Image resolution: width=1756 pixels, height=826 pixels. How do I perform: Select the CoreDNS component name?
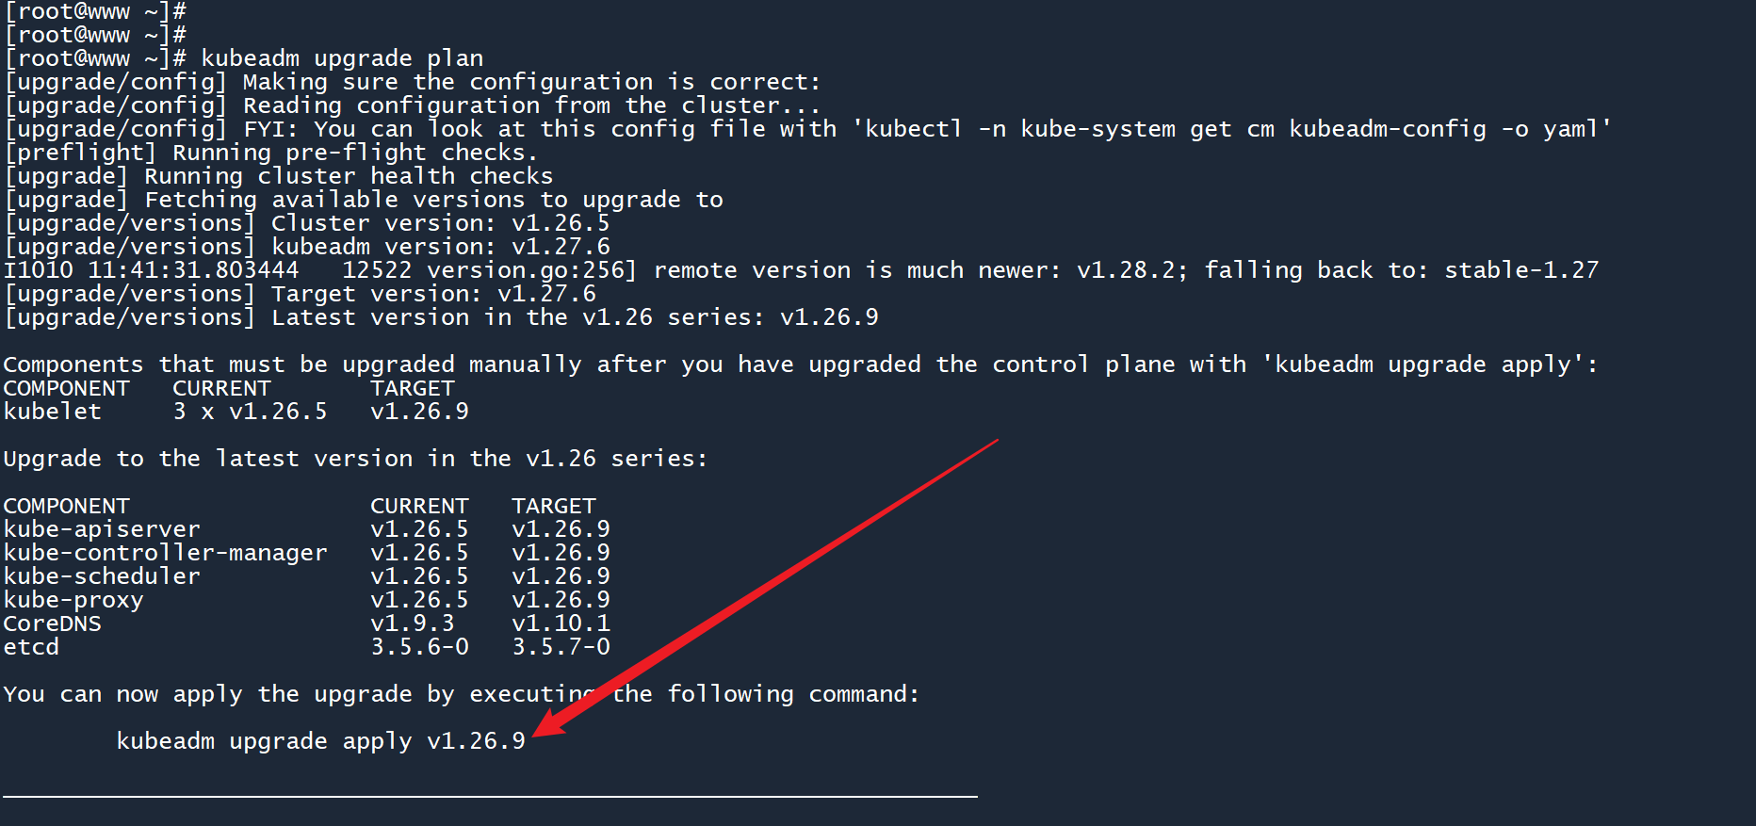click(53, 624)
